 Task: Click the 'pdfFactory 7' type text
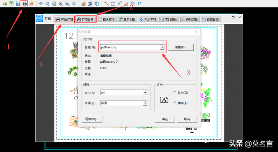pos(109,62)
